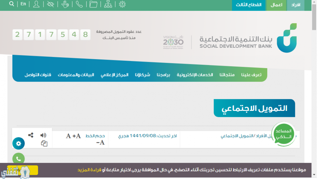318x179 pixels.
Task: Open the phone contact icon in top bar
Action: point(79,4)
